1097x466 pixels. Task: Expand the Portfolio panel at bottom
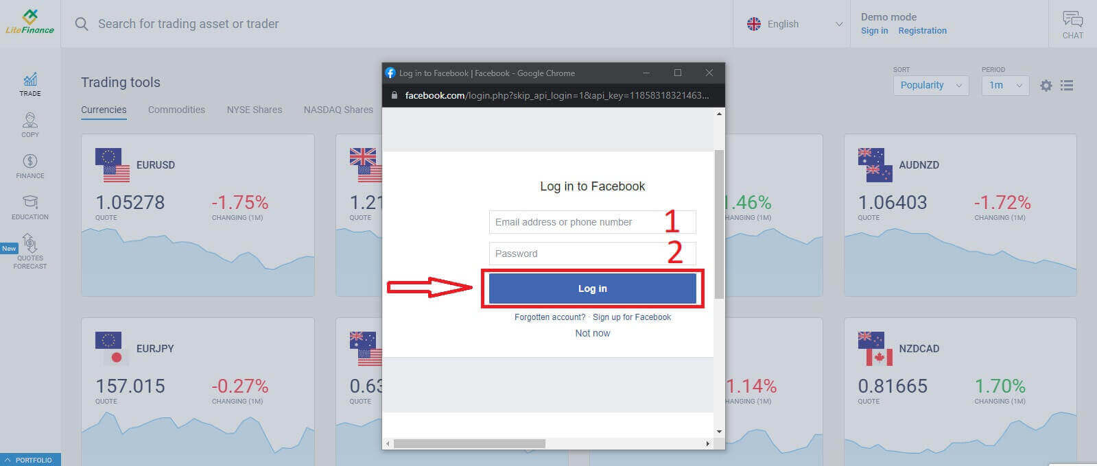(x=30, y=460)
